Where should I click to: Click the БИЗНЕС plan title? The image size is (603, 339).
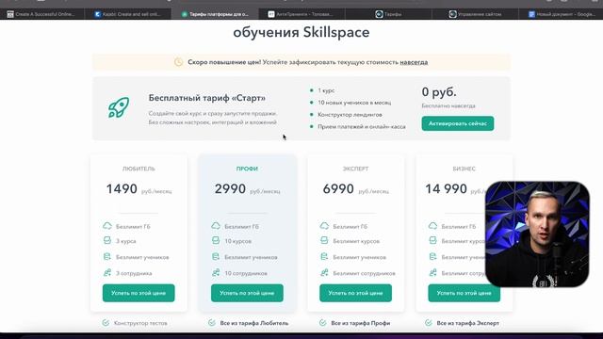tap(464, 169)
